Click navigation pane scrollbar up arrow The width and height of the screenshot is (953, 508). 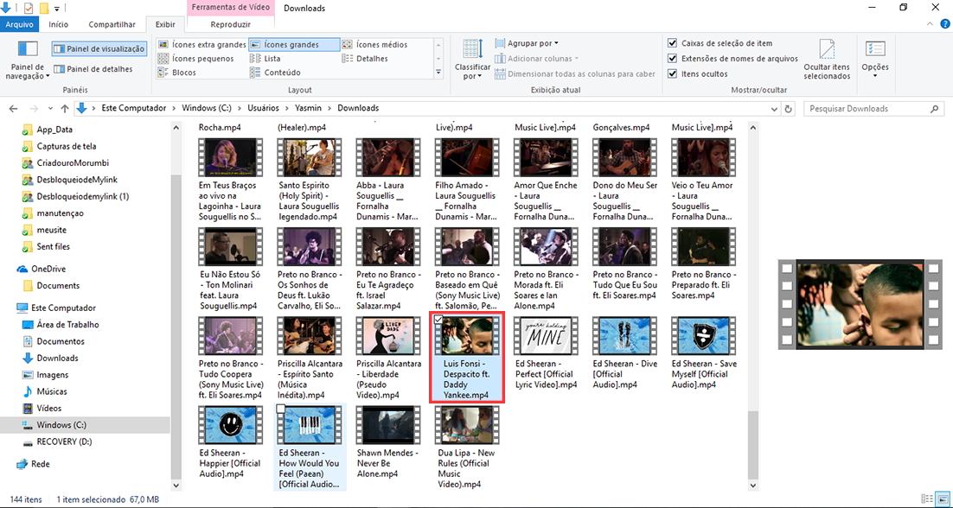pyautogui.click(x=176, y=128)
